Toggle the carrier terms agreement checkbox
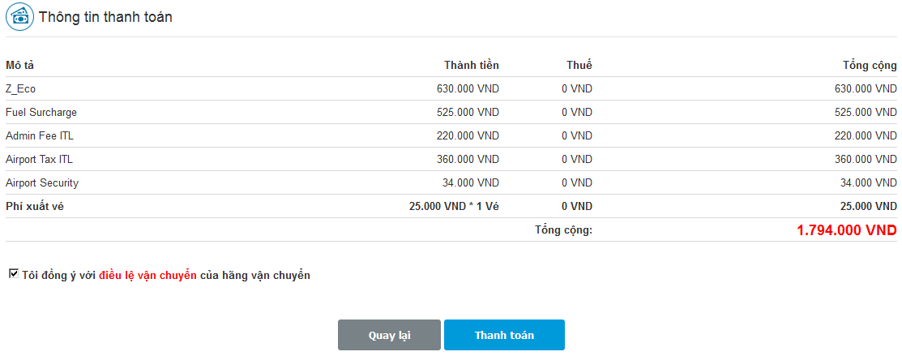This screenshot has height=356, width=902. (14, 274)
